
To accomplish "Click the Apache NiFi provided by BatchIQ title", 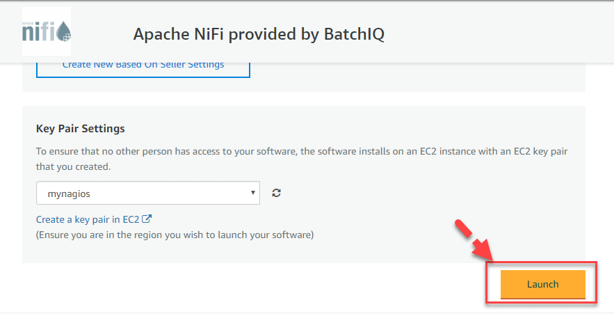I will pyautogui.click(x=258, y=34).
